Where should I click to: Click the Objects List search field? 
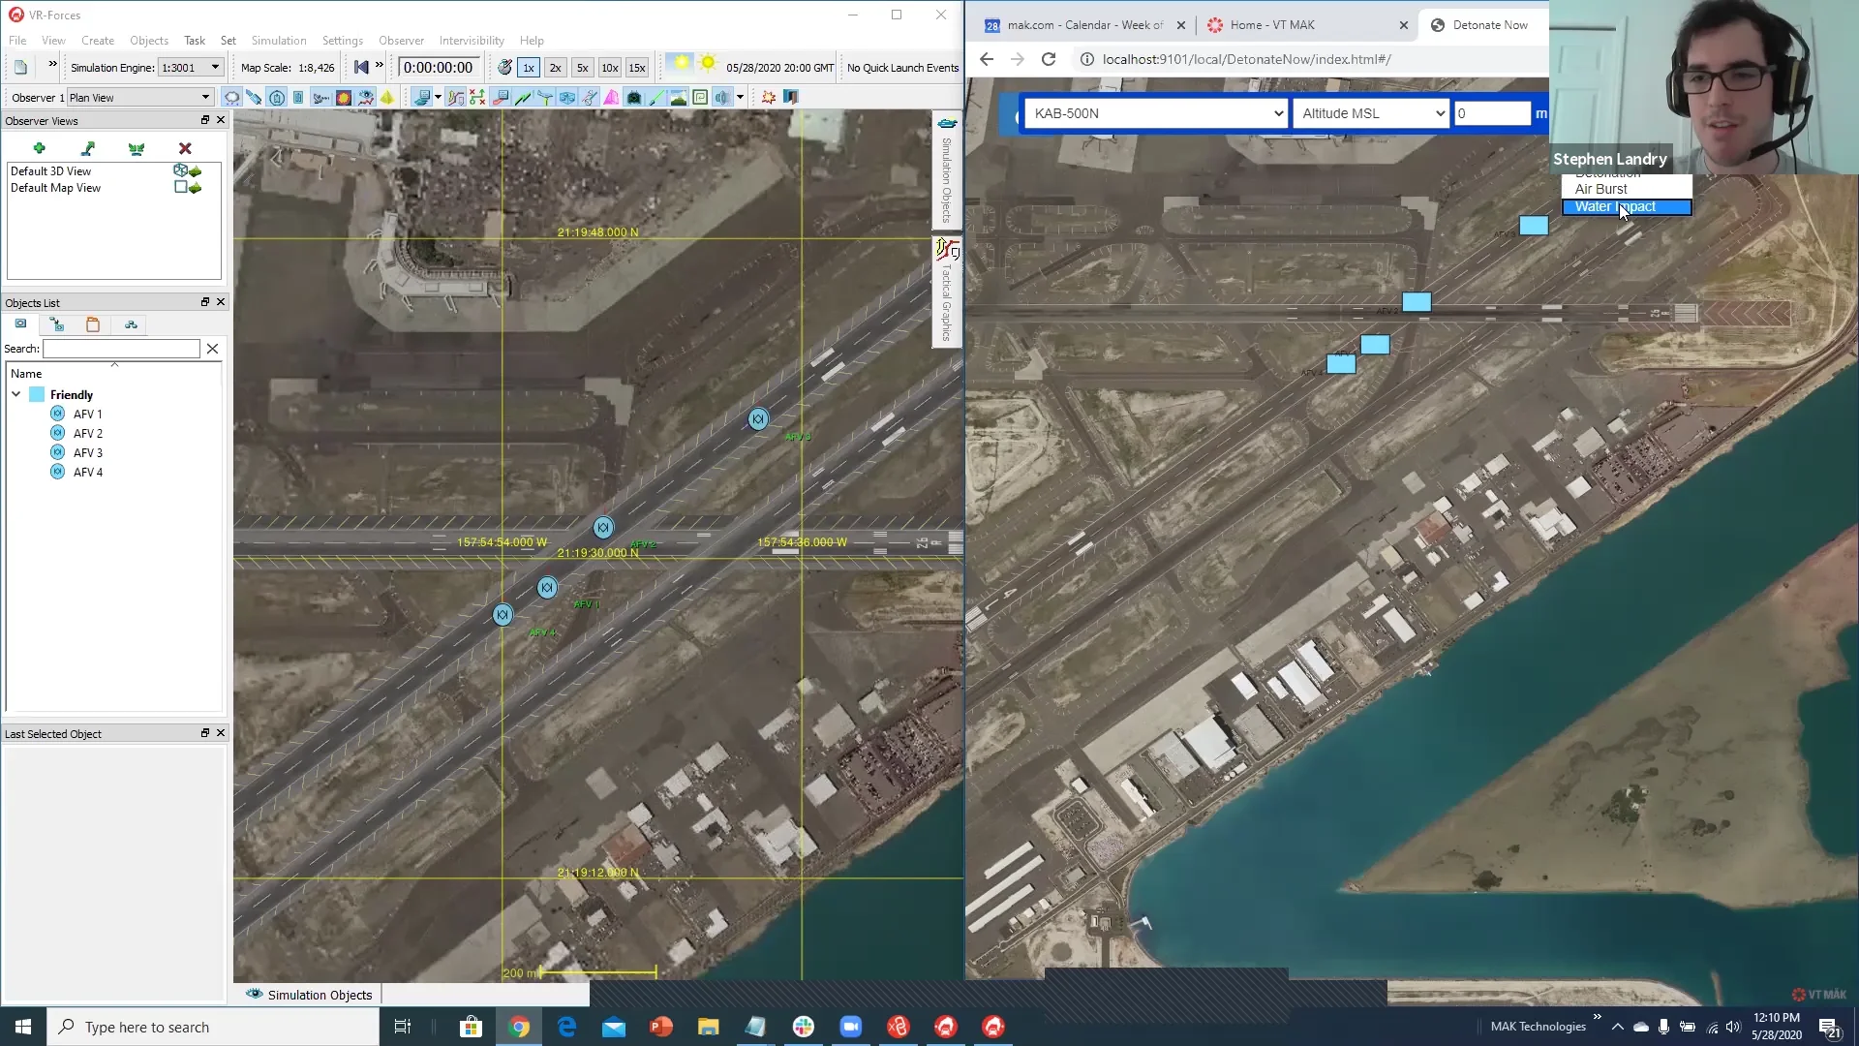(x=121, y=349)
